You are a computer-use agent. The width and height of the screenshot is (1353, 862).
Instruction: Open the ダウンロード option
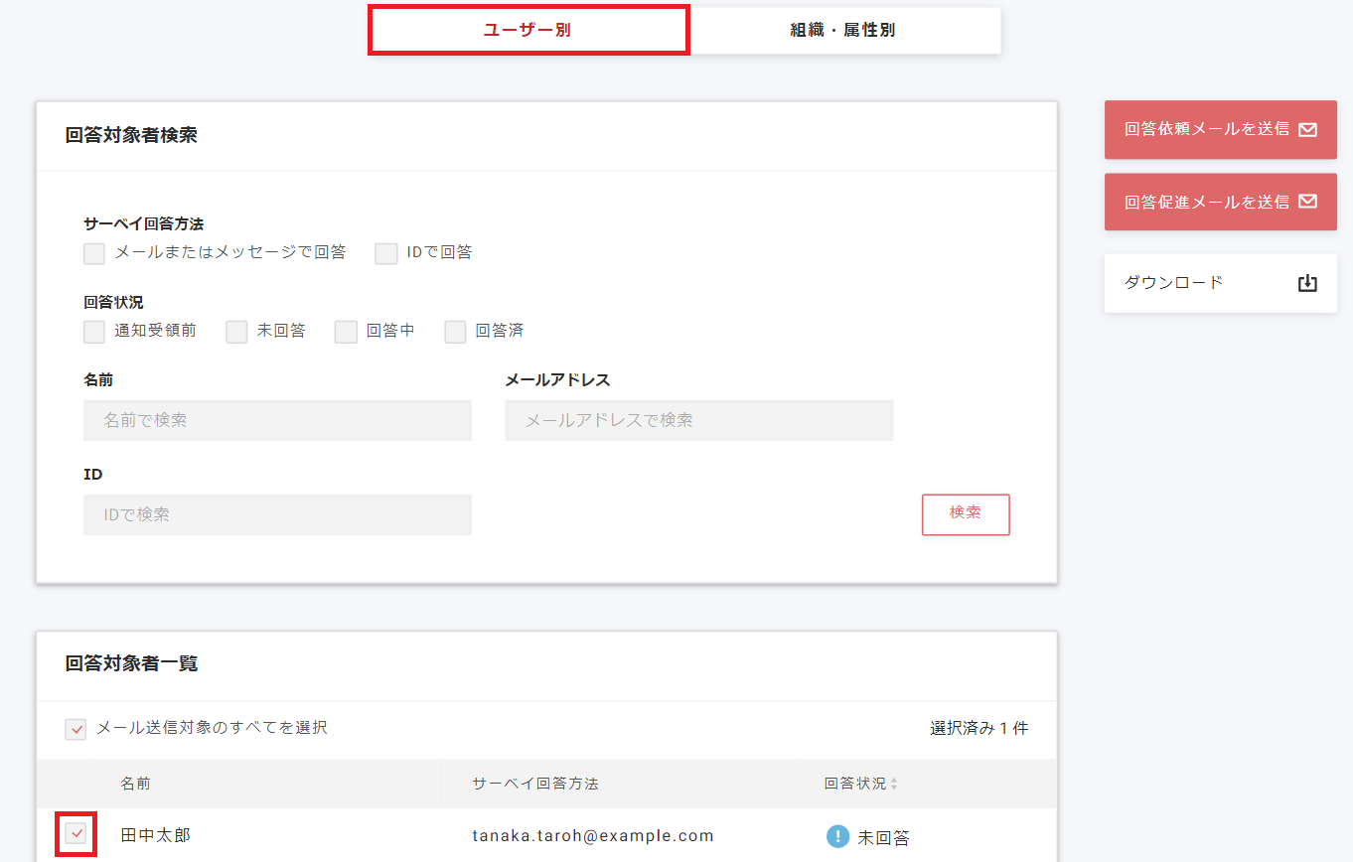tap(1220, 283)
